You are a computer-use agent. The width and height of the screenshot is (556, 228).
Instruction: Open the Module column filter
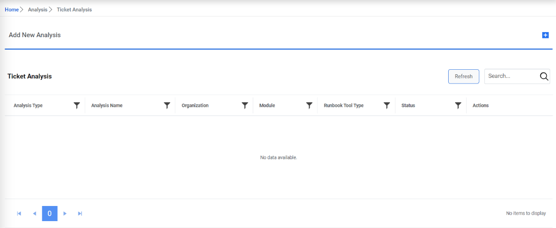(x=309, y=106)
